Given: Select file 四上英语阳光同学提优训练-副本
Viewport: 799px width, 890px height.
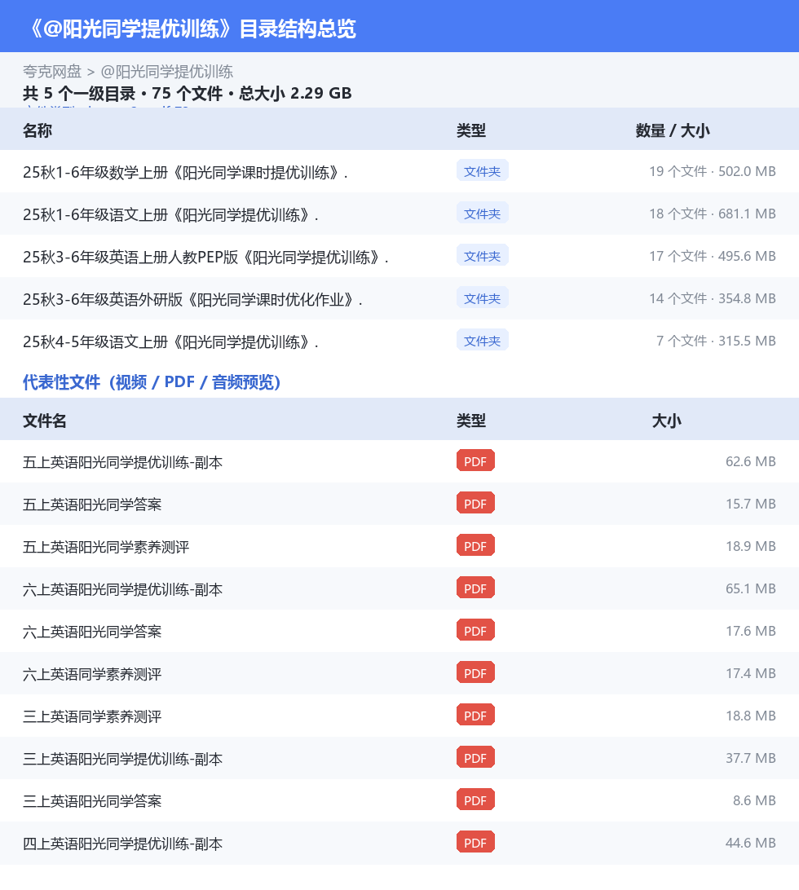Looking at the screenshot, I should tap(122, 844).
